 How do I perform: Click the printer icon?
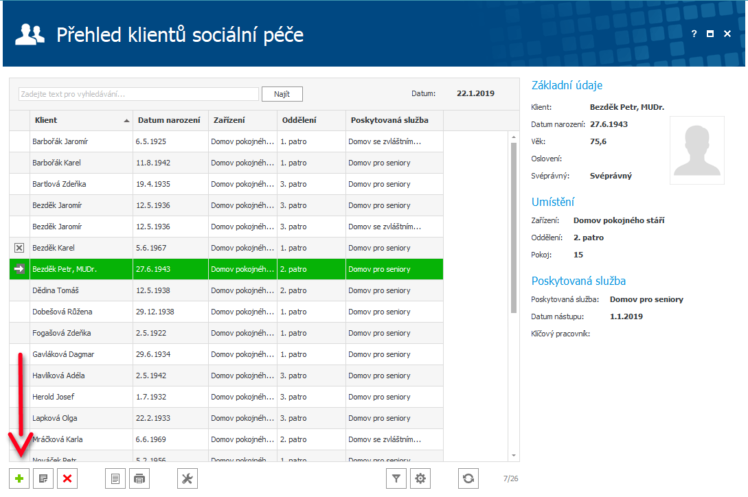(139, 478)
